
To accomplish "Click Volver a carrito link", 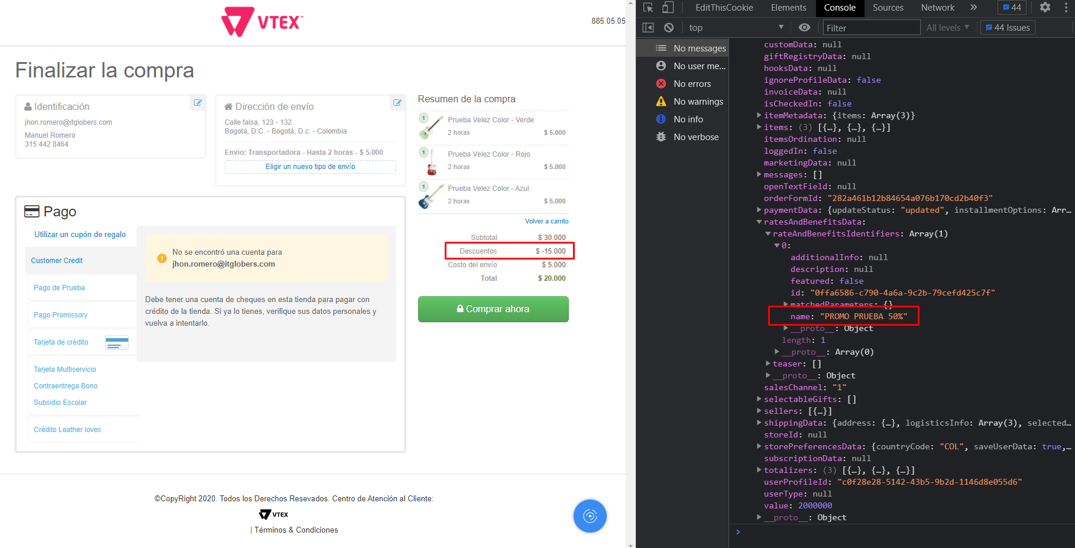I will [547, 221].
